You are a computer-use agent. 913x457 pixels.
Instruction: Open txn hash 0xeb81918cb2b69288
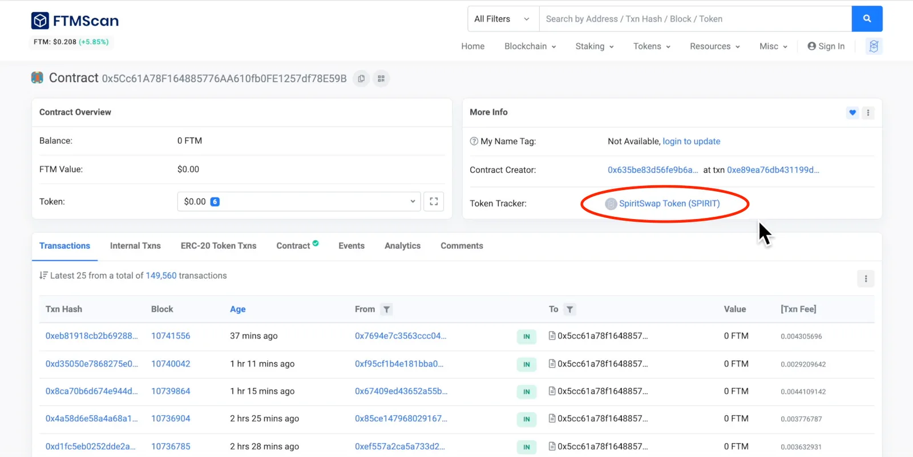(91, 336)
